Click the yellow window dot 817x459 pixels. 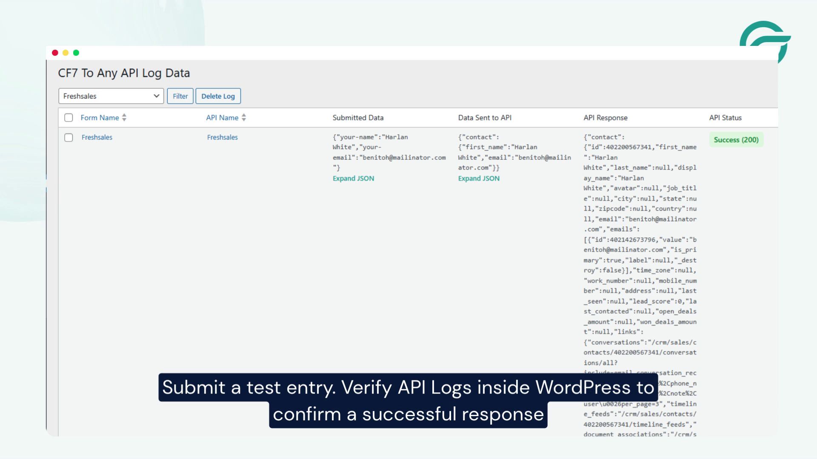coord(66,53)
